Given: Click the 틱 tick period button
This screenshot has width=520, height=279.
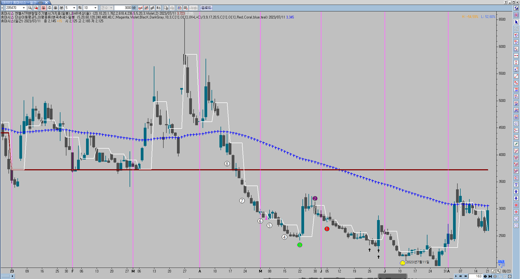Looking at the screenshot, I should [x=80, y=8].
